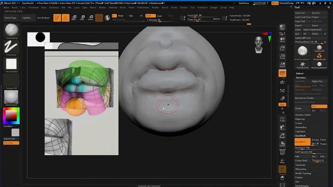
Task: Select the Sphere3D tool thumbnail
Action: [x=319, y=49]
